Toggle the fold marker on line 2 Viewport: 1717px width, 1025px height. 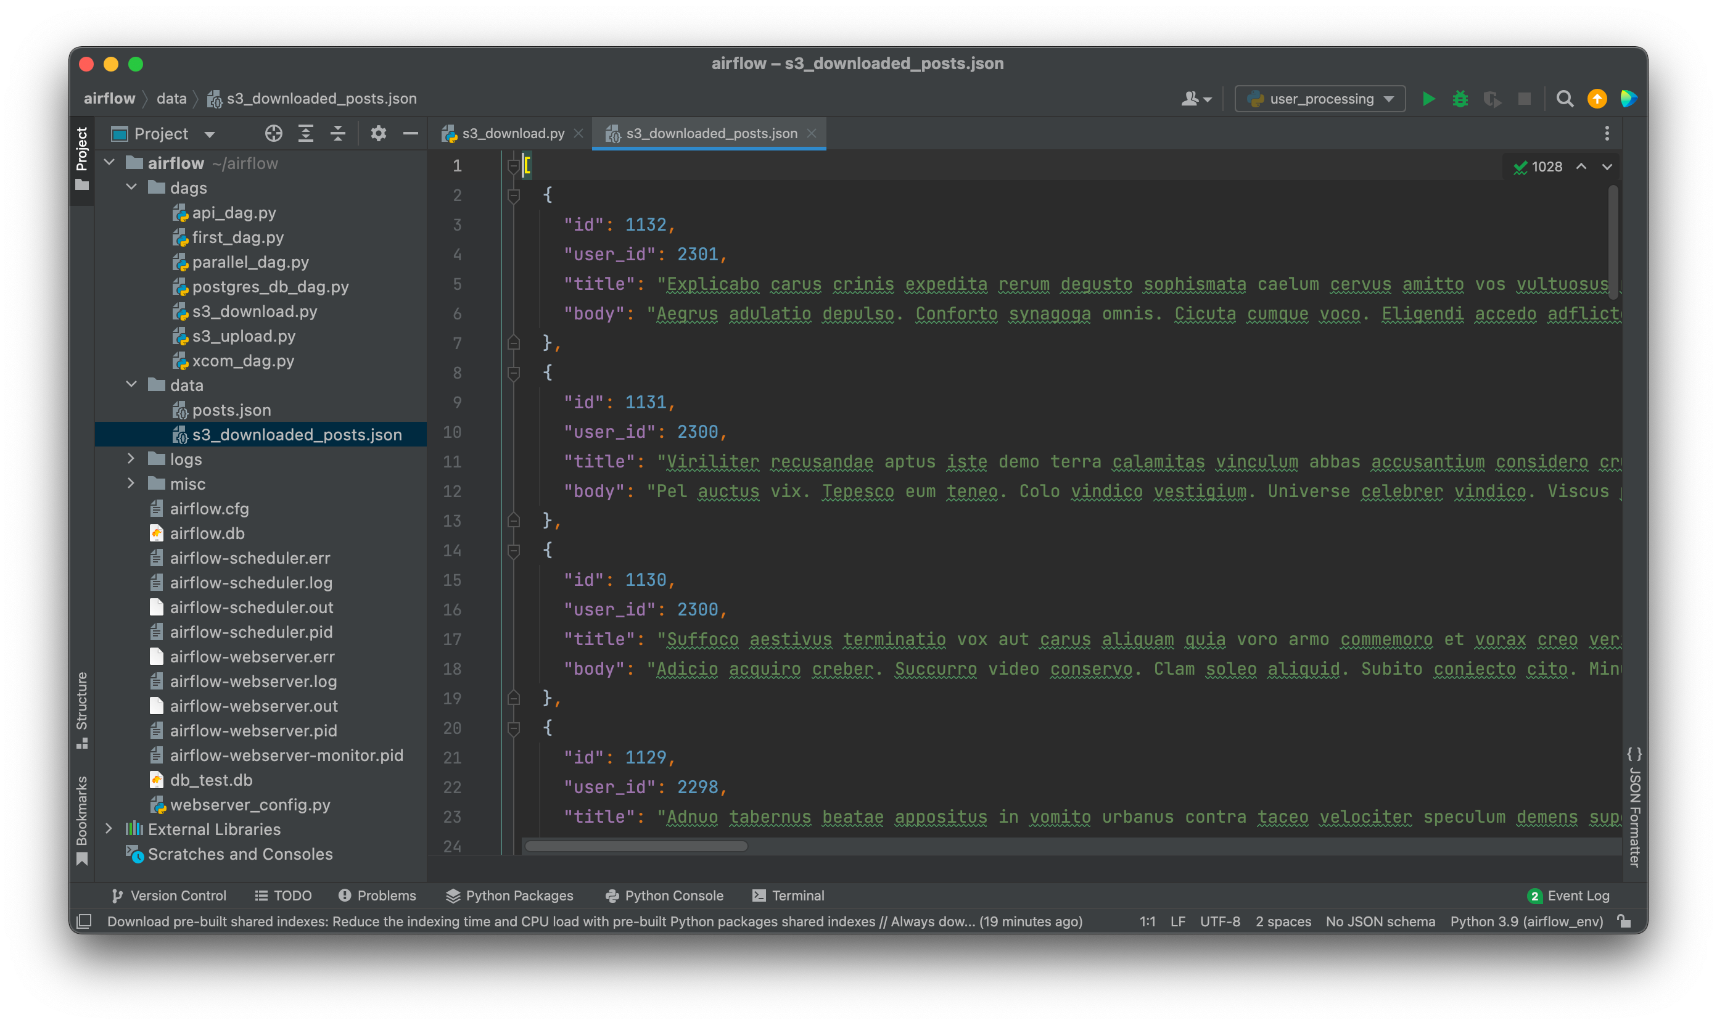[513, 196]
